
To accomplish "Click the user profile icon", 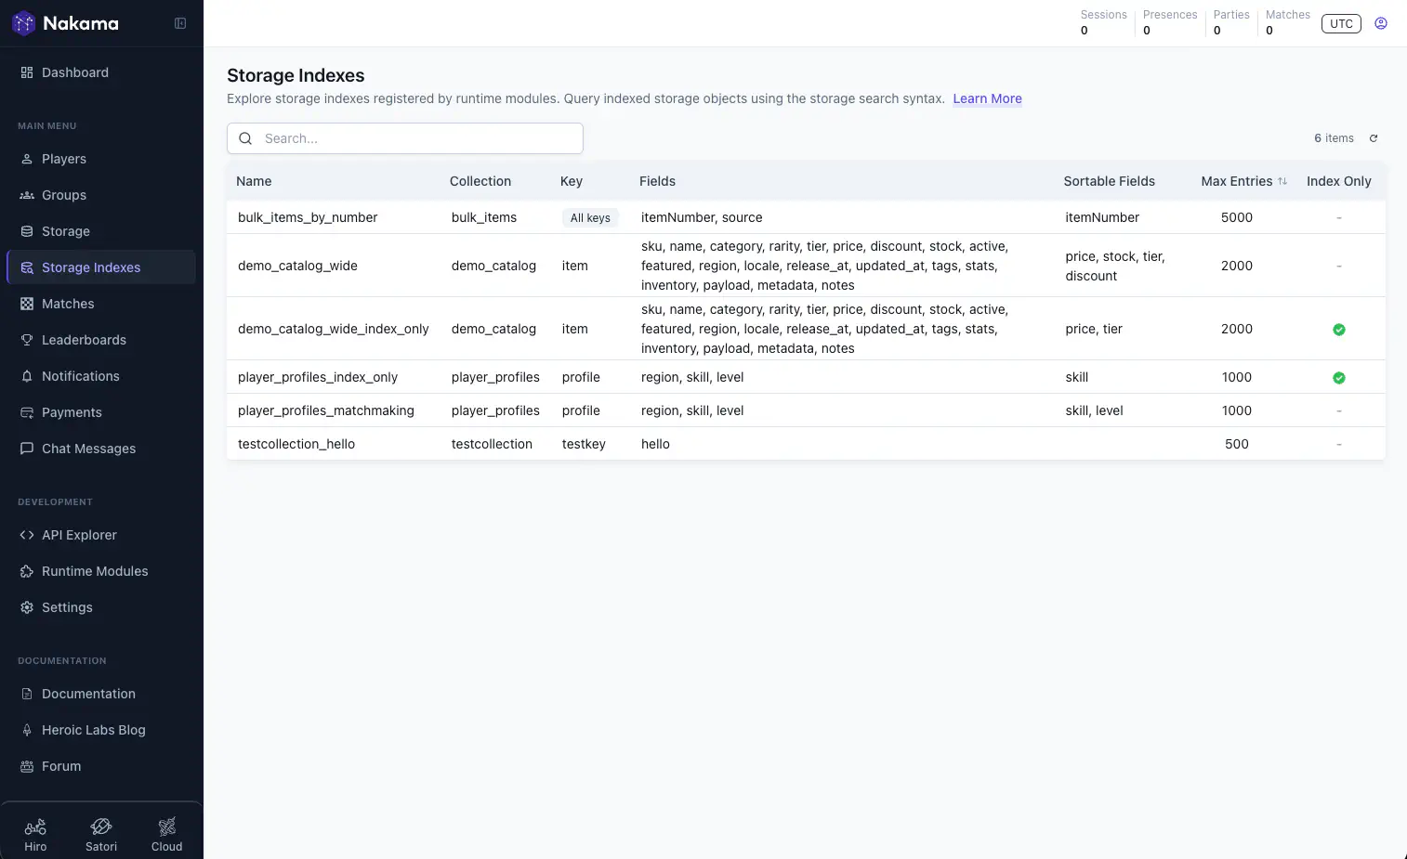I will (x=1381, y=23).
